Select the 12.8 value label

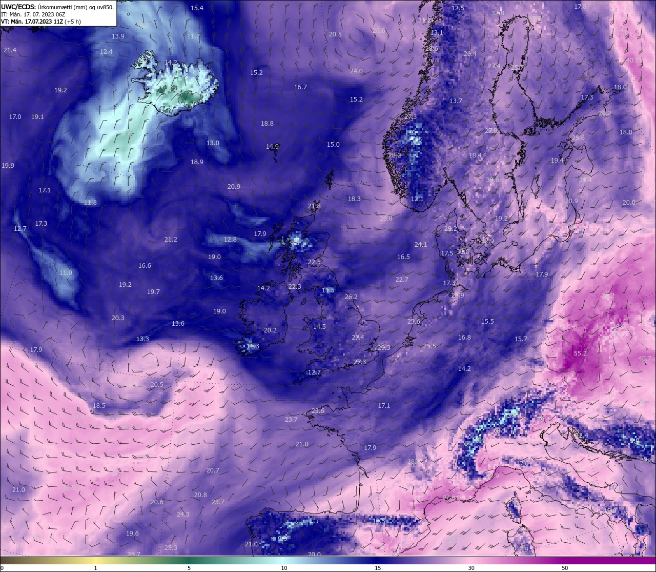[x=230, y=240]
